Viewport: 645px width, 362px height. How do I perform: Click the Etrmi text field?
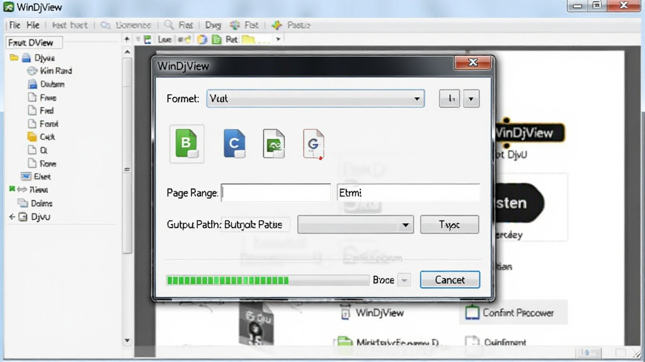[x=408, y=192]
